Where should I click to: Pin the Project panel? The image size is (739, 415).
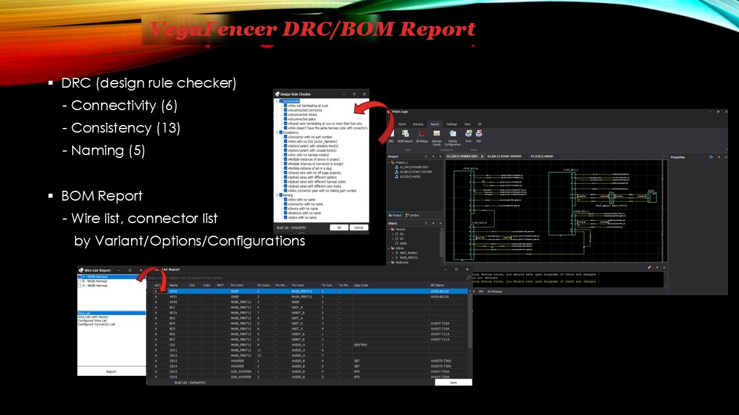[x=433, y=156]
